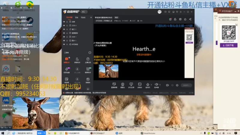This screenshot has height=135, width=240.
Task: Open the hamburger menu in the title bar
Action: [x=181, y=12]
